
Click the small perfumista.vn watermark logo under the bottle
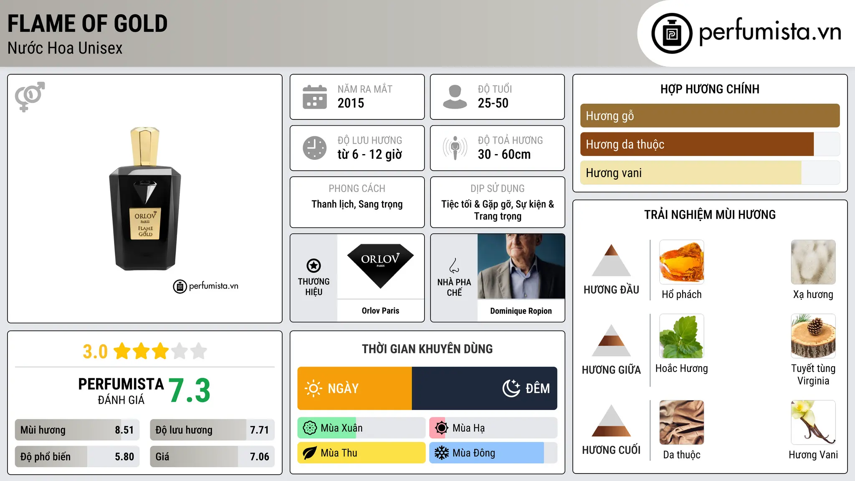tap(206, 286)
